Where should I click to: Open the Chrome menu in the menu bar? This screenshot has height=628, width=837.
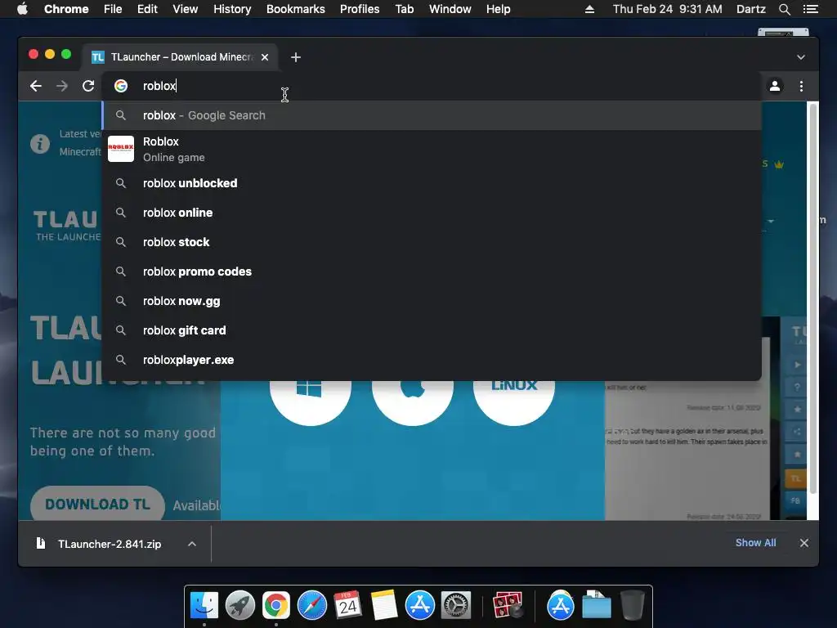point(66,9)
